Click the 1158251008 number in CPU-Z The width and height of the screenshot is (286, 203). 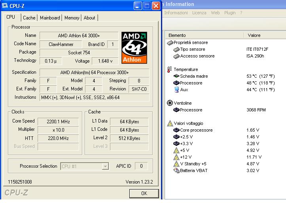[x=20, y=182]
